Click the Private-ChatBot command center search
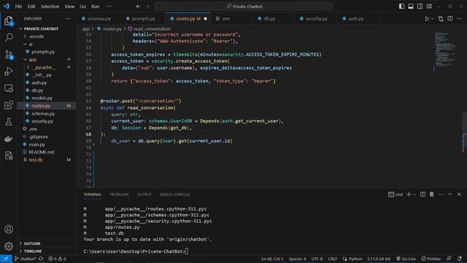Image resolution: width=467 pixels, height=263 pixels. pos(244,7)
